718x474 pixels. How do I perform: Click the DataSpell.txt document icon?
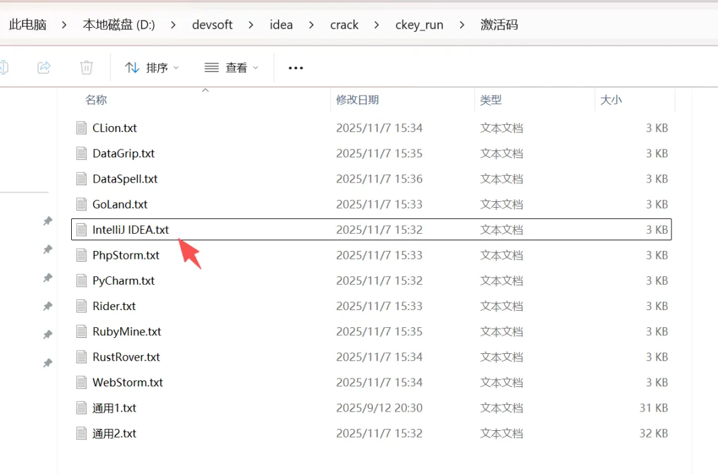point(82,179)
